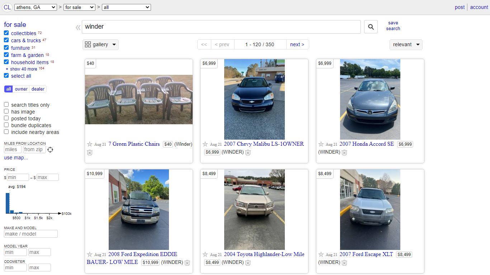Favorite the 7 Green Plastic Chairs listing
This screenshot has height=275, width=490.
(x=90, y=144)
